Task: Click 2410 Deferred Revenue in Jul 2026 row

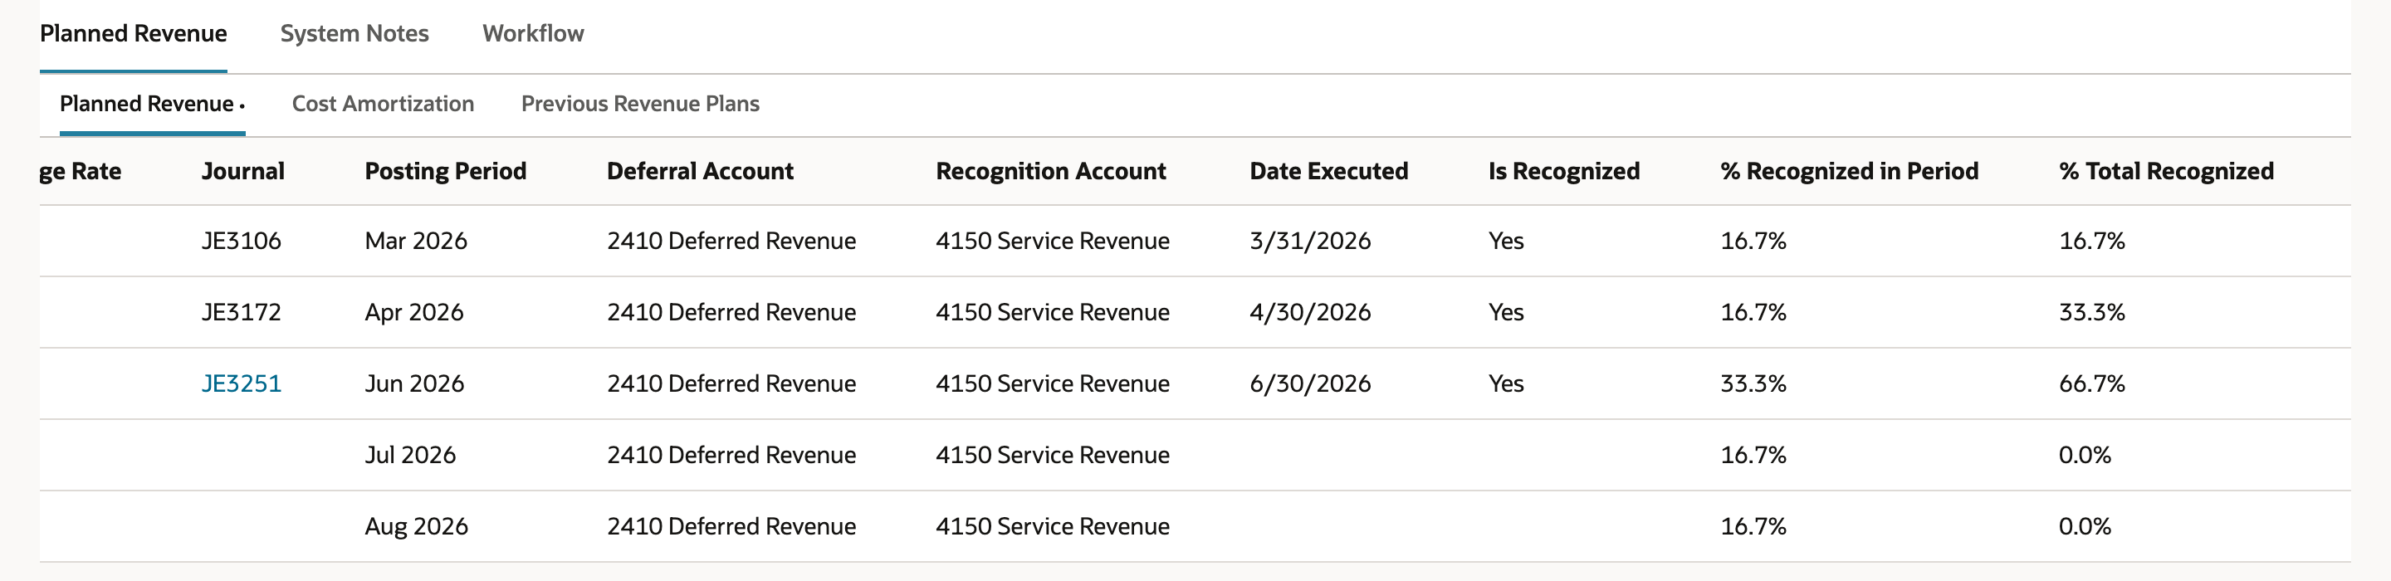Action: click(731, 455)
